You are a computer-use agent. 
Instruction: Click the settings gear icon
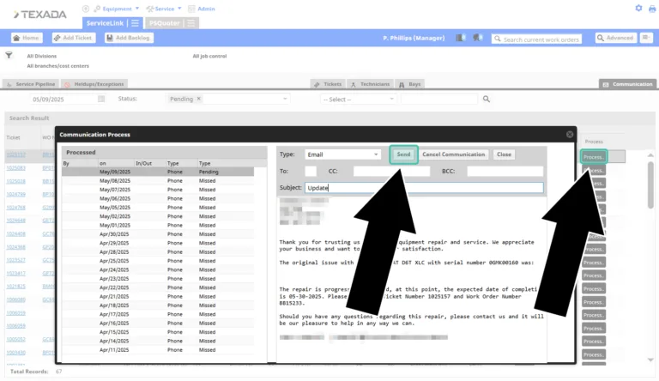[x=638, y=8]
